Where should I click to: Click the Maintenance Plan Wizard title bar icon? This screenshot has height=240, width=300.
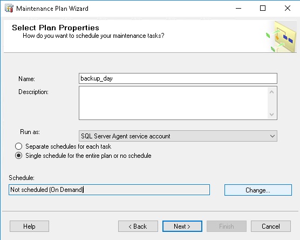click(9, 9)
